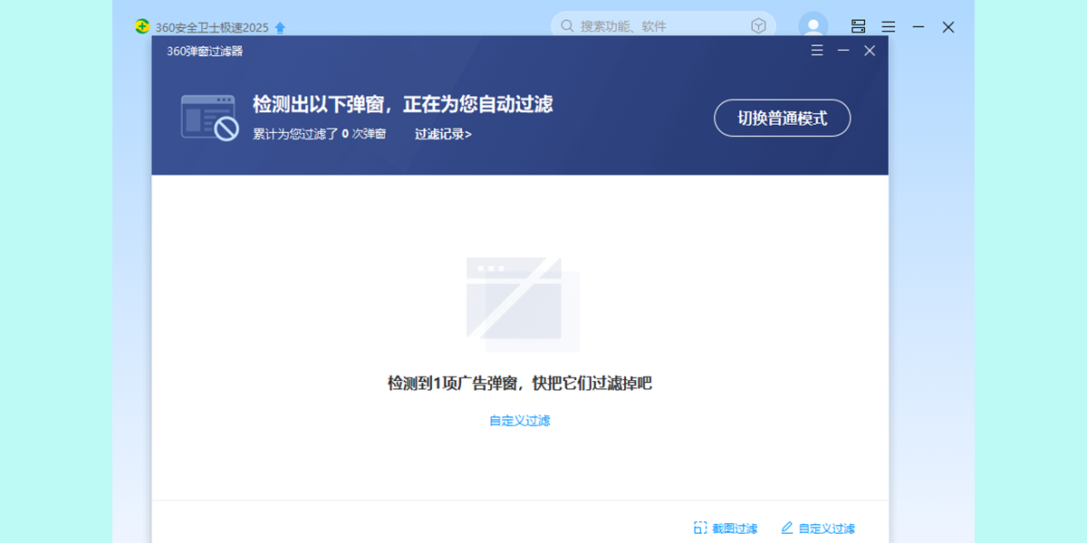Open the main 360 window hamburger menu
Image resolution: width=1087 pixels, height=543 pixels.
coord(889,27)
